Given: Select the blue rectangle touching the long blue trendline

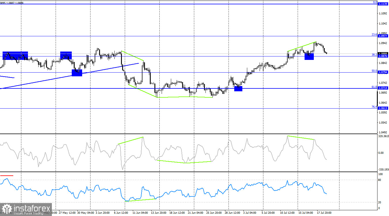Looking at the screenshot, I should pyautogui.click(x=77, y=73).
